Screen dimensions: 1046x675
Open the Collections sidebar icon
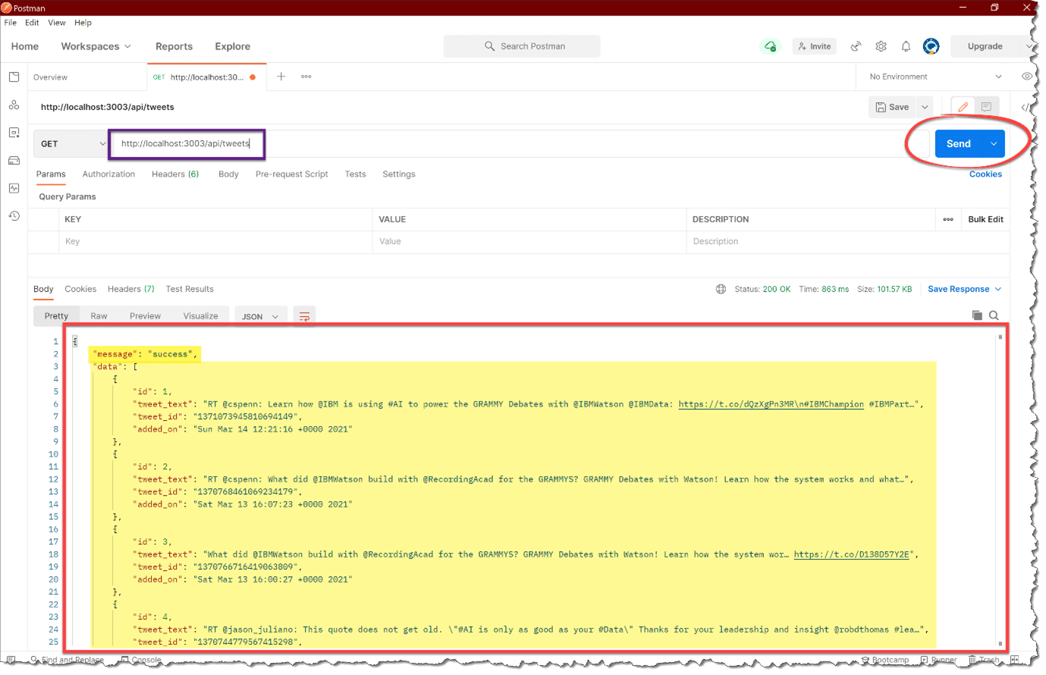[14, 77]
